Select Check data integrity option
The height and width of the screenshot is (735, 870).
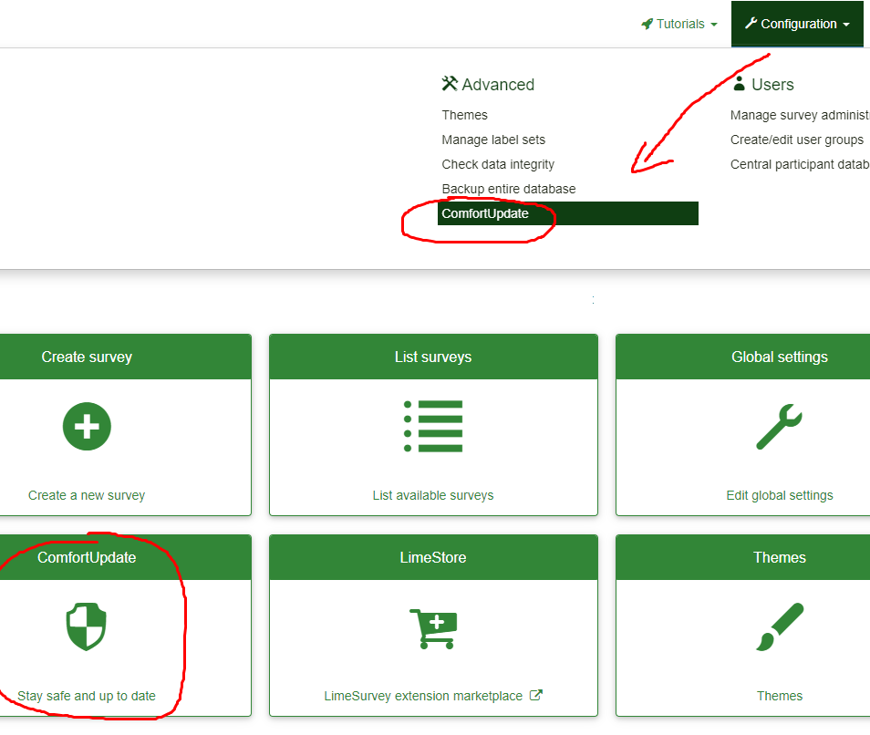(498, 164)
